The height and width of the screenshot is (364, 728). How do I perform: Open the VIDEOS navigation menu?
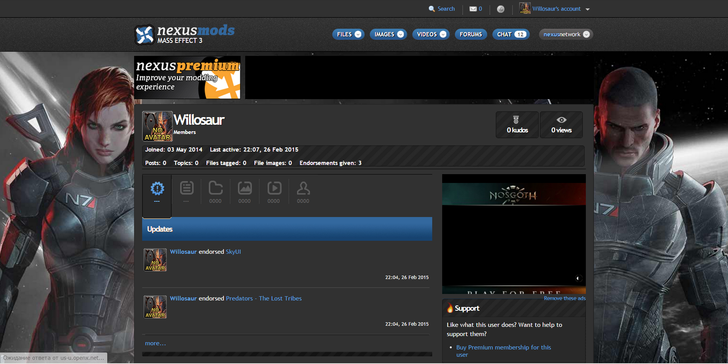click(x=431, y=34)
